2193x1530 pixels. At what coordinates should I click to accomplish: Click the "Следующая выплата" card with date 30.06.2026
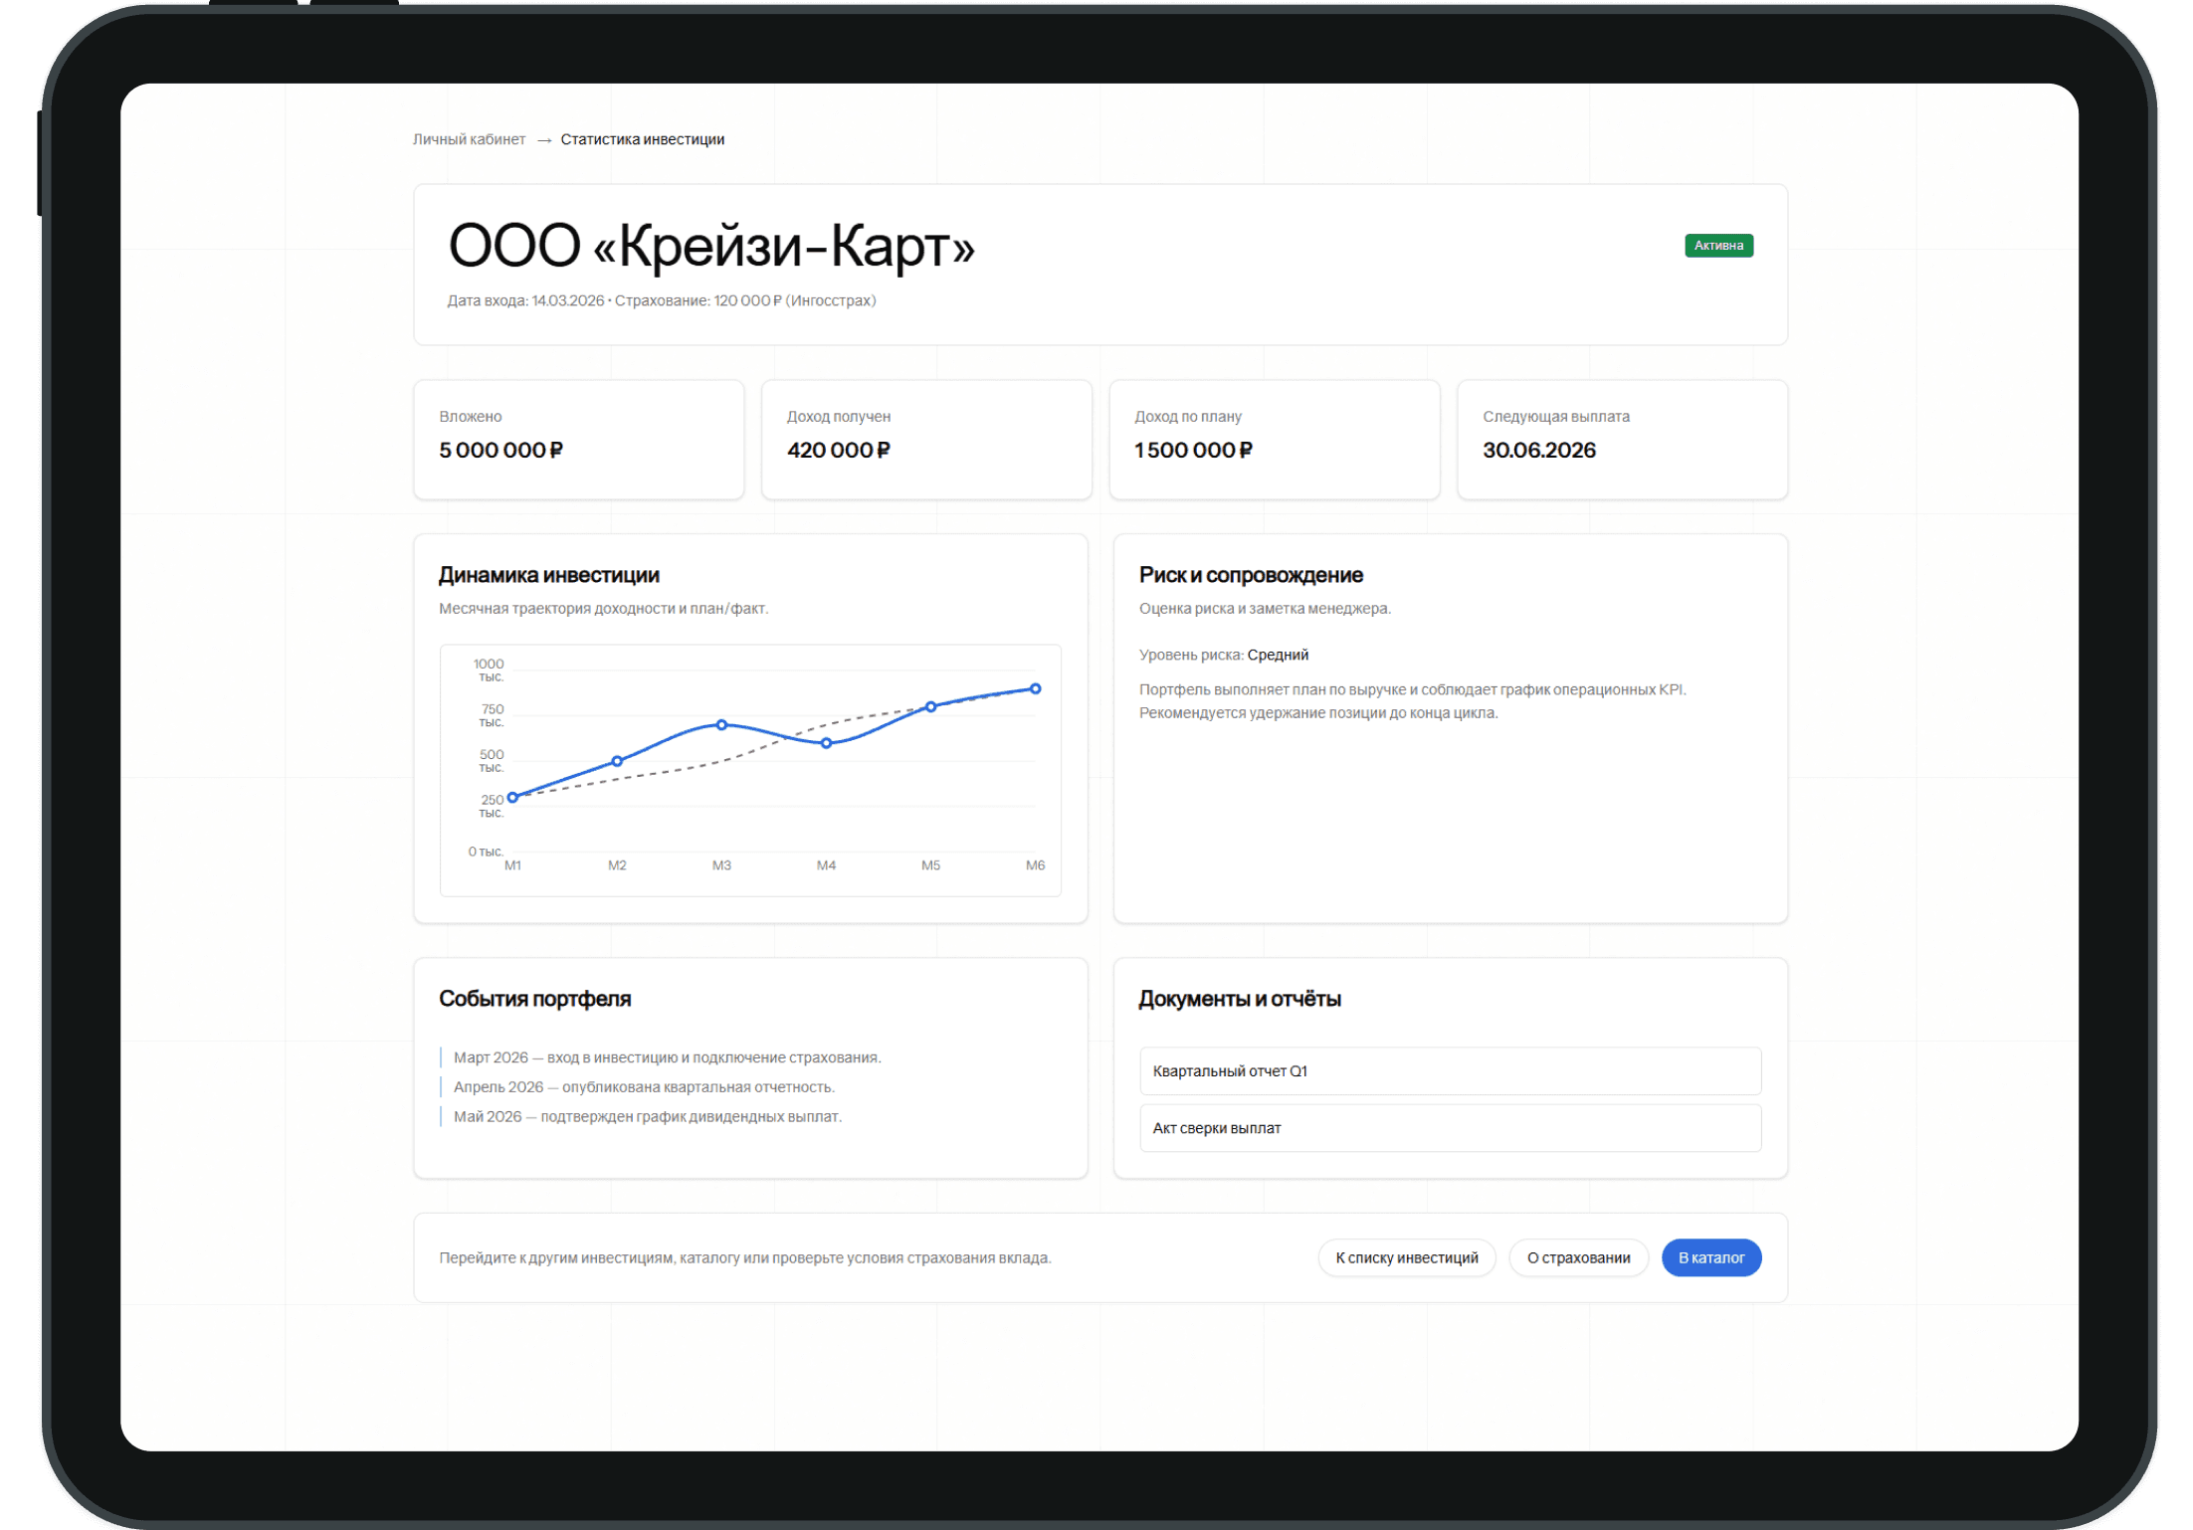(1622, 439)
